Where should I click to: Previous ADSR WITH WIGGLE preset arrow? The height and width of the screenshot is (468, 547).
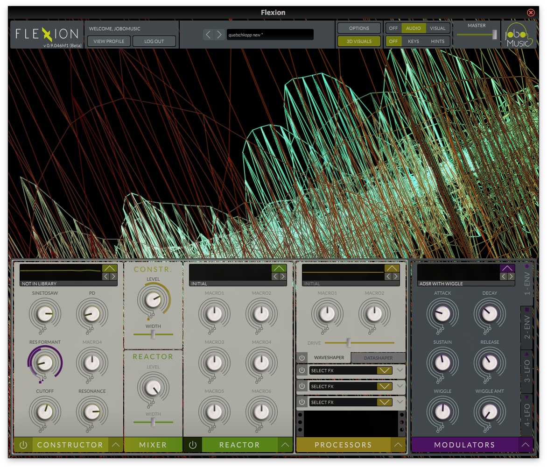tap(504, 277)
